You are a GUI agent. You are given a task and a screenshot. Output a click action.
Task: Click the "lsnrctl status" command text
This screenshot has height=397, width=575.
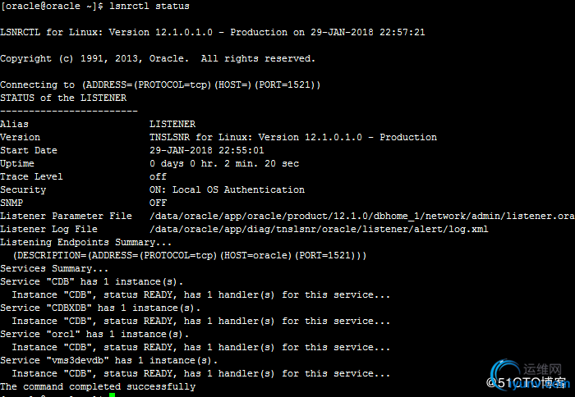149,7
